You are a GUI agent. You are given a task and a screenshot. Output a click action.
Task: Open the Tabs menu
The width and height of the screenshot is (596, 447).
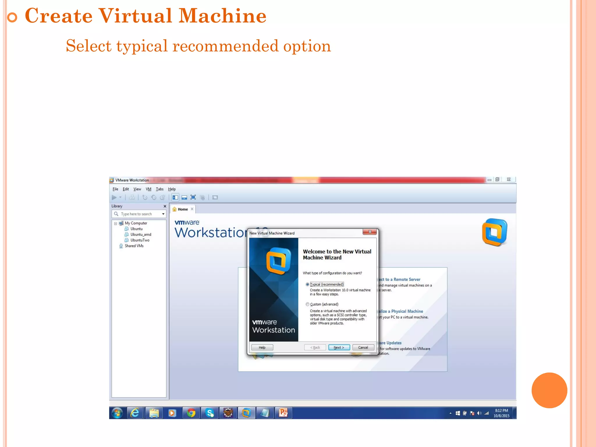[x=159, y=189]
